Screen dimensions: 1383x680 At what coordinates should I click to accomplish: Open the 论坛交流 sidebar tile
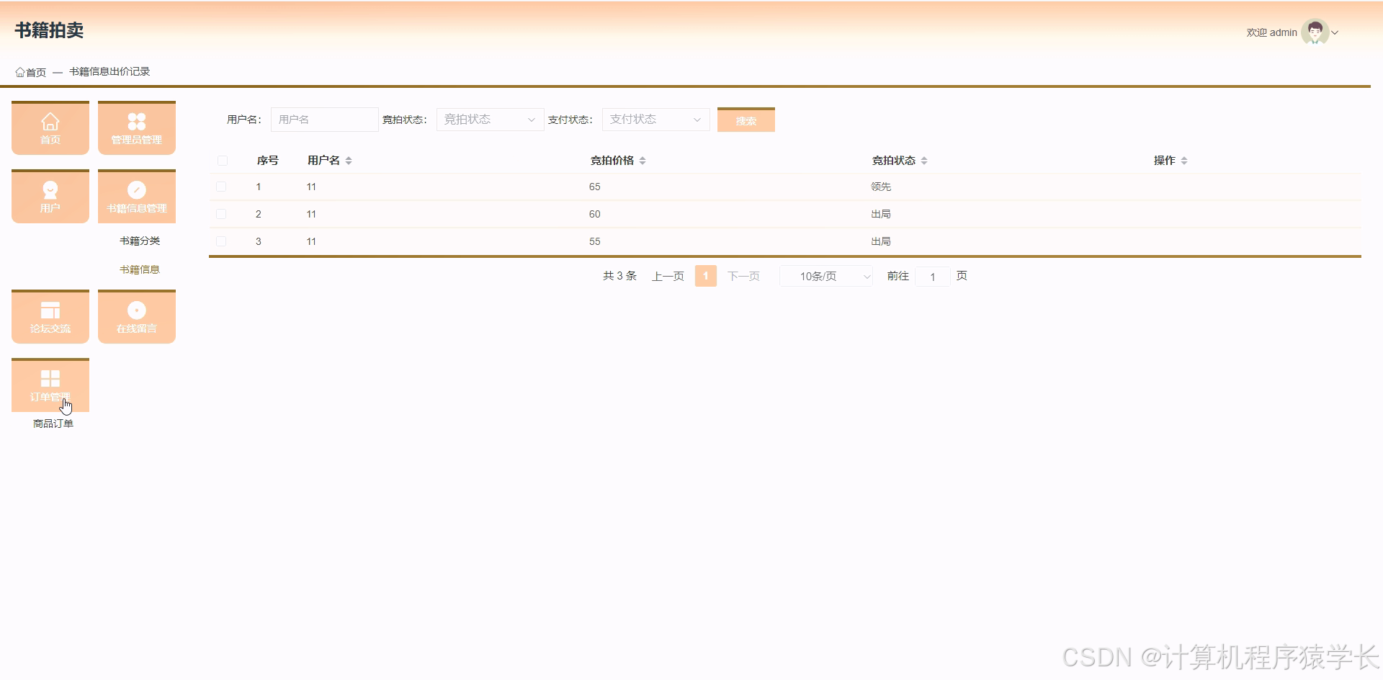[x=50, y=317]
